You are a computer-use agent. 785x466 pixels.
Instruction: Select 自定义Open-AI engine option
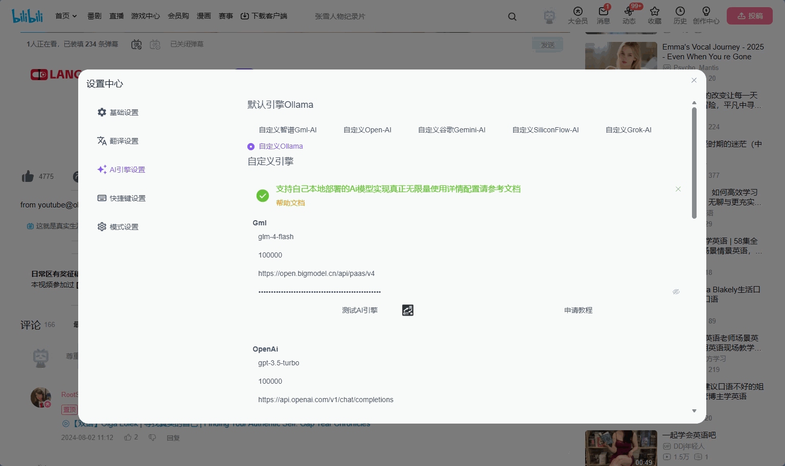(x=367, y=130)
